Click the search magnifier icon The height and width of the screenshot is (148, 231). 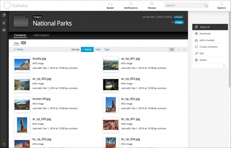tap(206, 6)
